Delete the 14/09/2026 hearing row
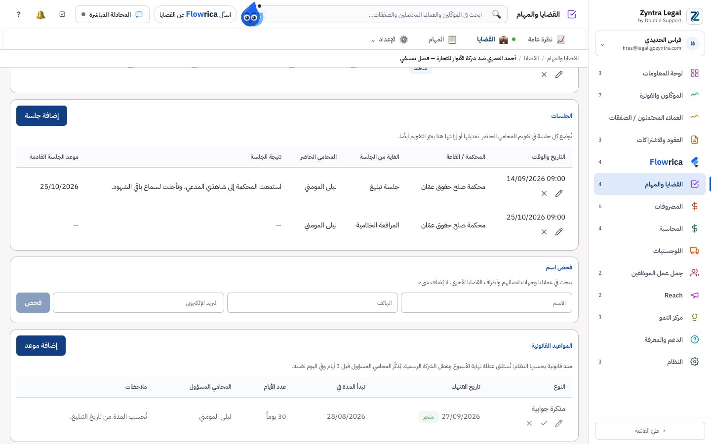Image resolution: width=711 pixels, height=444 pixels. (x=544, y=193)
